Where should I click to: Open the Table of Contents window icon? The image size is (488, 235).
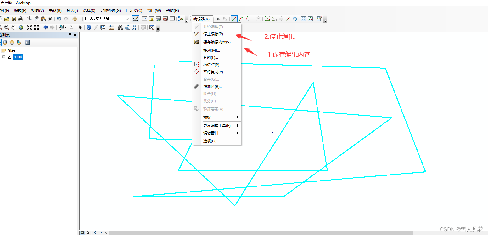pos(144,19)
